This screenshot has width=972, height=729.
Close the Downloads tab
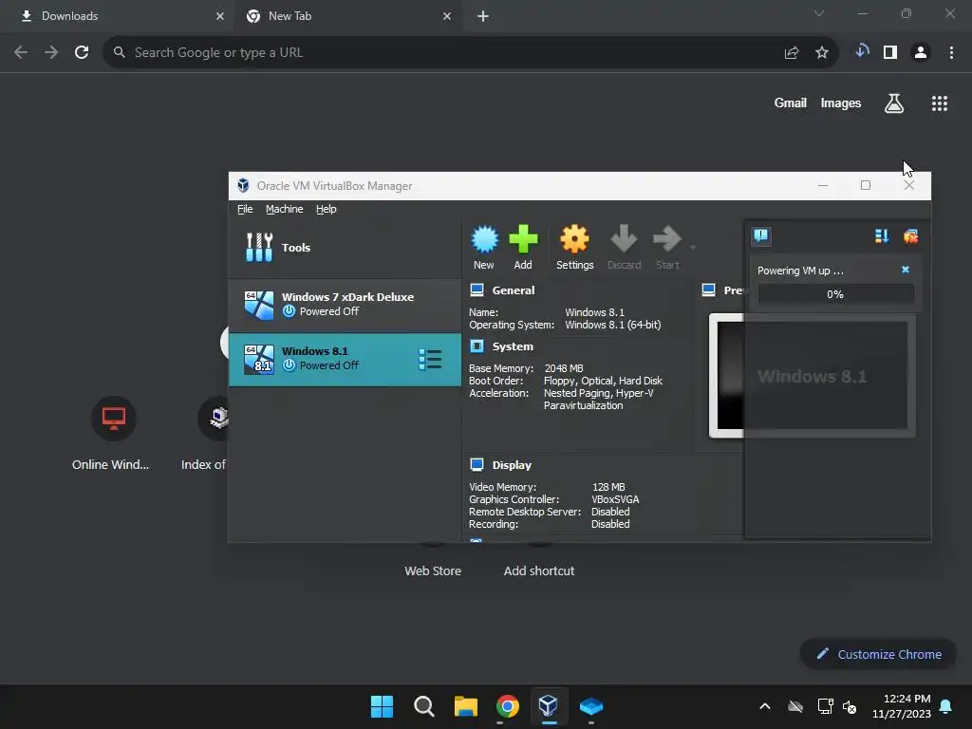tap(220, 16)
